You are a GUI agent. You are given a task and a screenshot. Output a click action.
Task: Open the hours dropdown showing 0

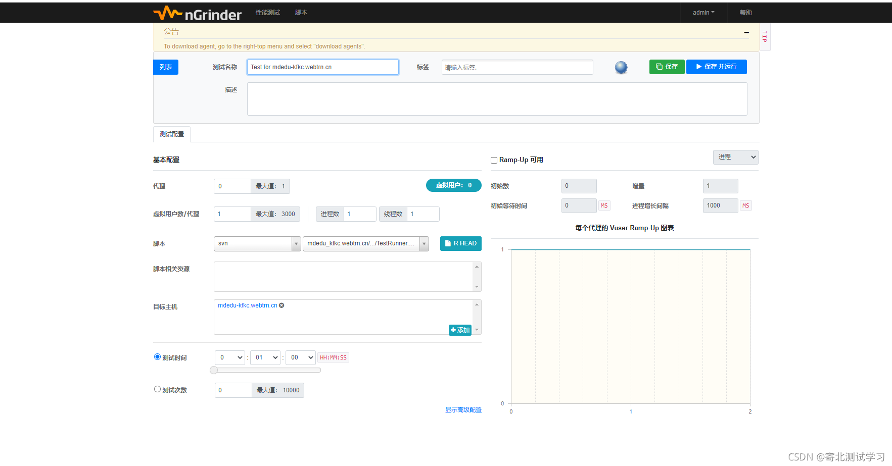tap(230, 357)
